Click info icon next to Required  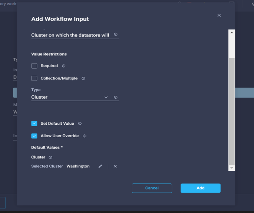pos(63,66)
